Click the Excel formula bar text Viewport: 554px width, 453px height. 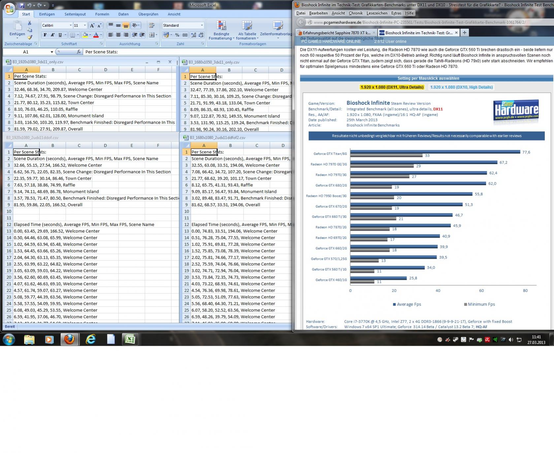pyautogui.click(x=102, y=52)
